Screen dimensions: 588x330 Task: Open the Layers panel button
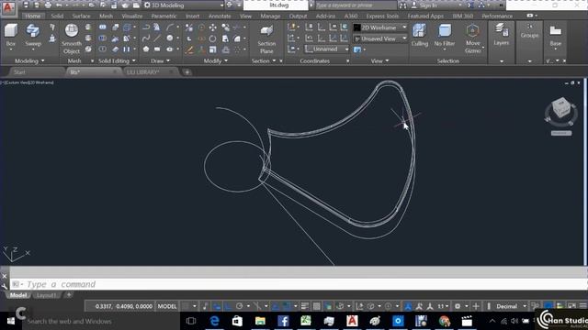[x=501, y=35]
